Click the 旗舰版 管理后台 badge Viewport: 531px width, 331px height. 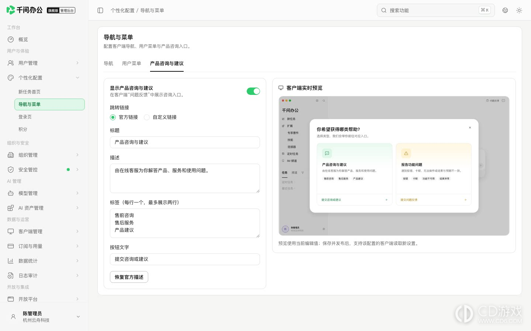61,10
